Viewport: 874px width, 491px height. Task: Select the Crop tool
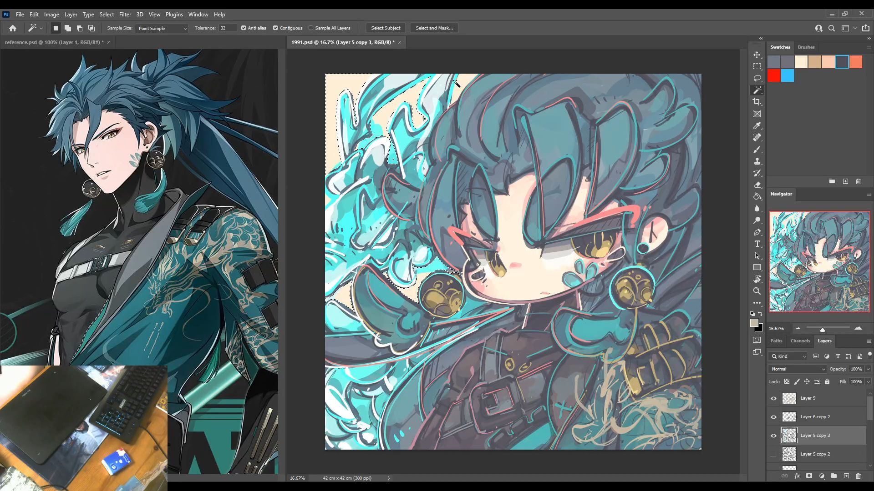pos(757,102)
